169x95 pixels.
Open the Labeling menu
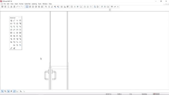pos(34,4)
